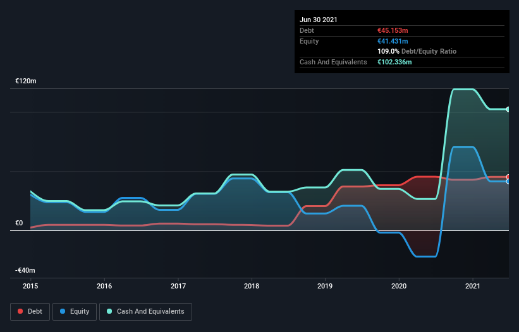Select the 2018 x-axis label
This screenshot has width=519, height=332.
pos(252,286)
